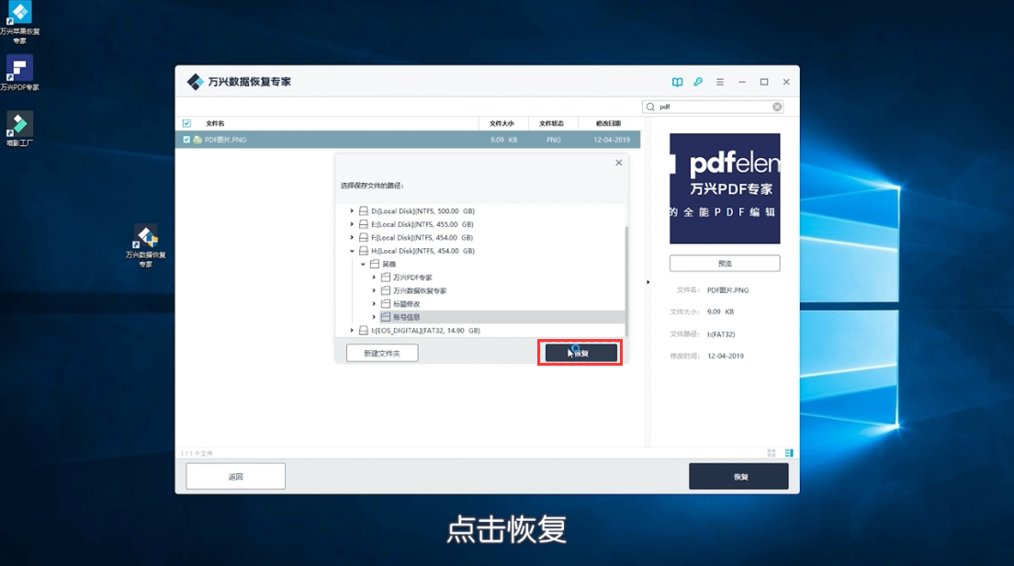The height and width of the screenshot is (566, 1014).
Task: Collapse the H:[Local Disk] drive
Action: tap(351, 250)
